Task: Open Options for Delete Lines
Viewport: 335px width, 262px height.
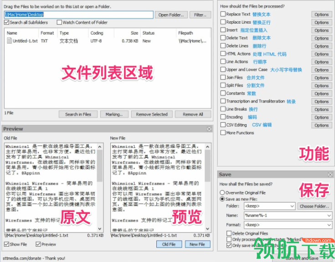Action: [321, 46]
